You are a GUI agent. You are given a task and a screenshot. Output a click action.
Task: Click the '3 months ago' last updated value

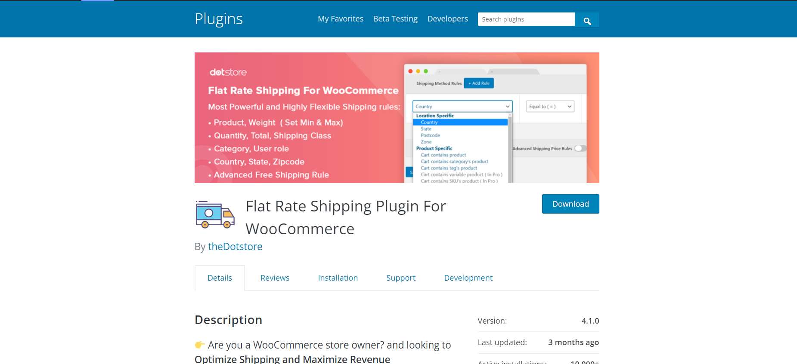click(573, 343)
